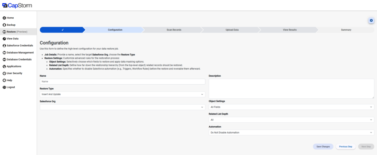
Task: Click the CapStorm logo
Action: click(16, 5)
